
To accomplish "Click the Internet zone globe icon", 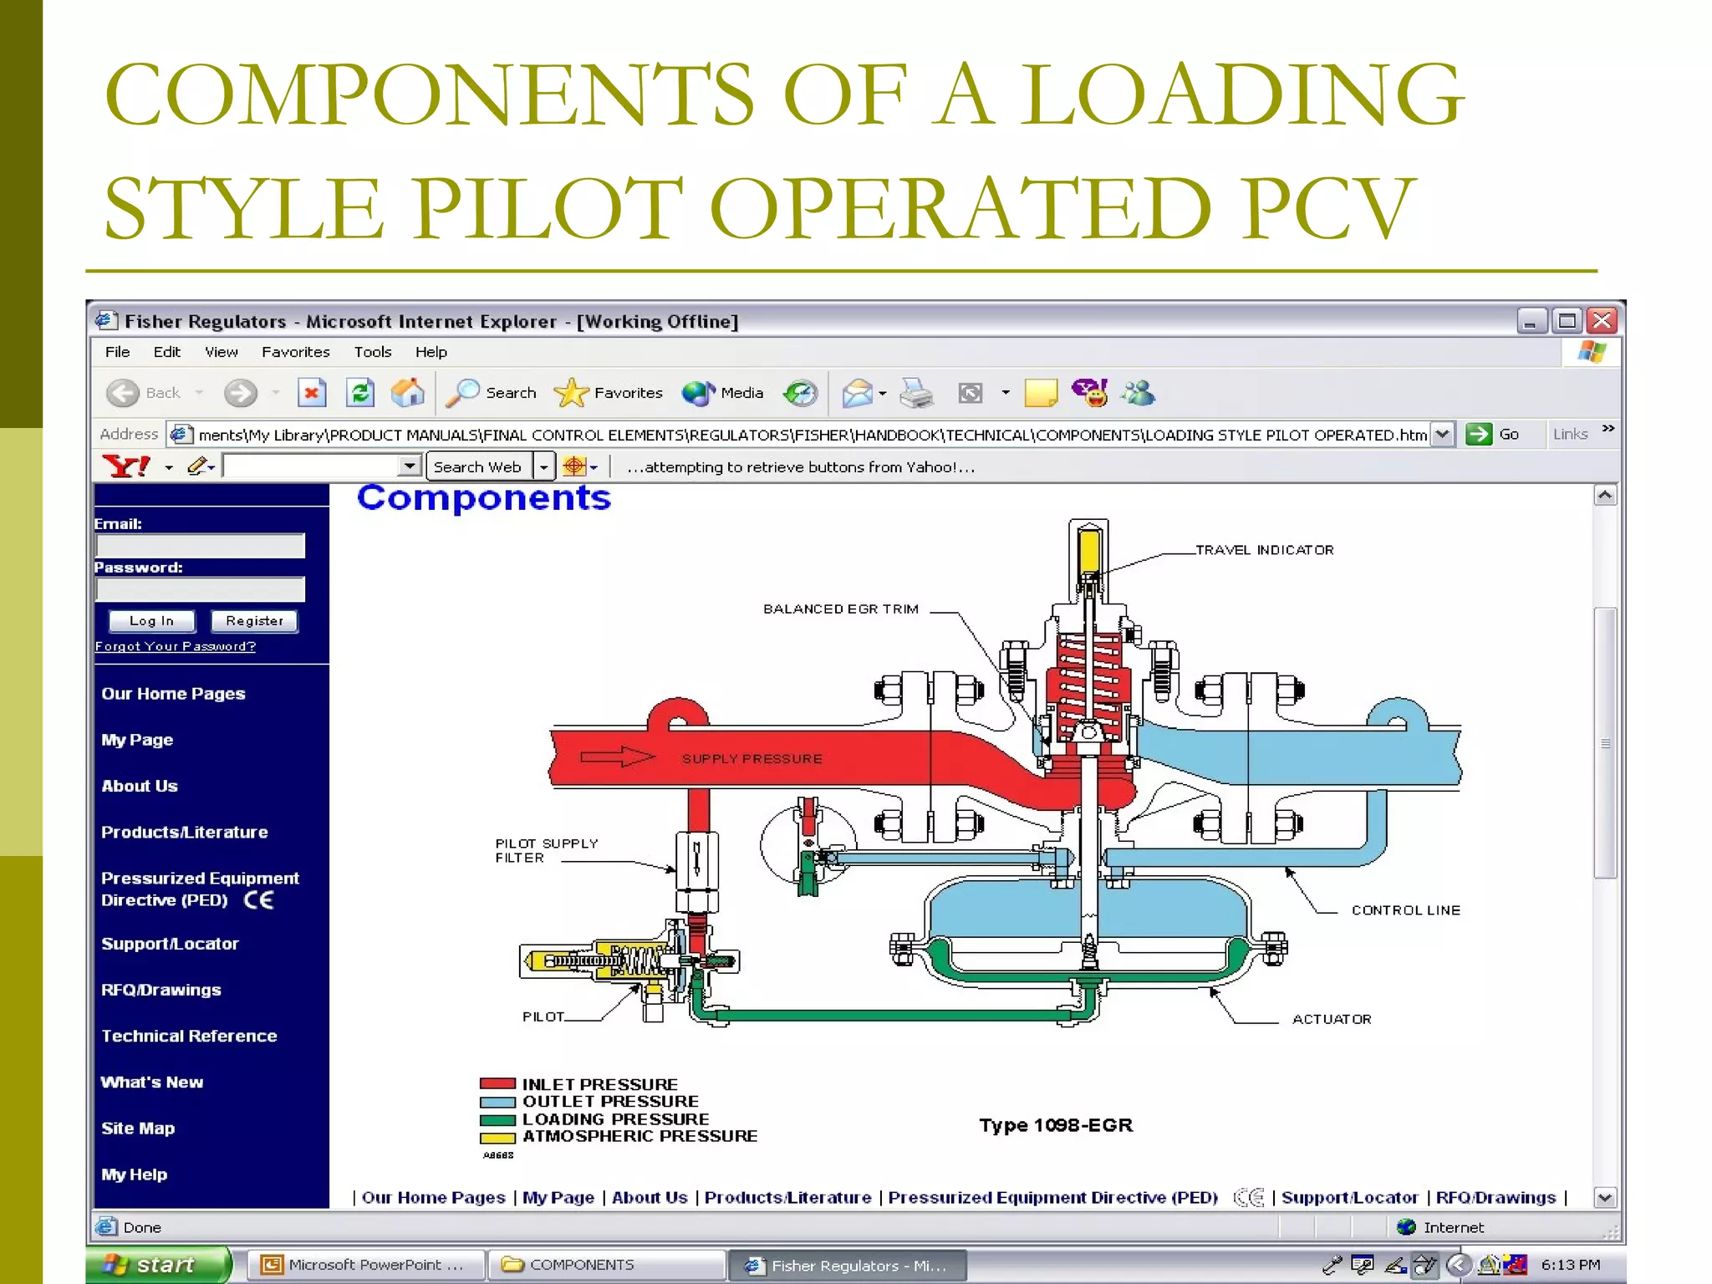I will (1406, 1227).
